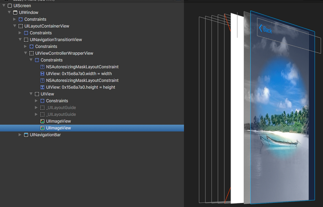Click the Constraints icon directly under UIWindow
The height and width of the screenshot is (207, 323).
(20, 19)
